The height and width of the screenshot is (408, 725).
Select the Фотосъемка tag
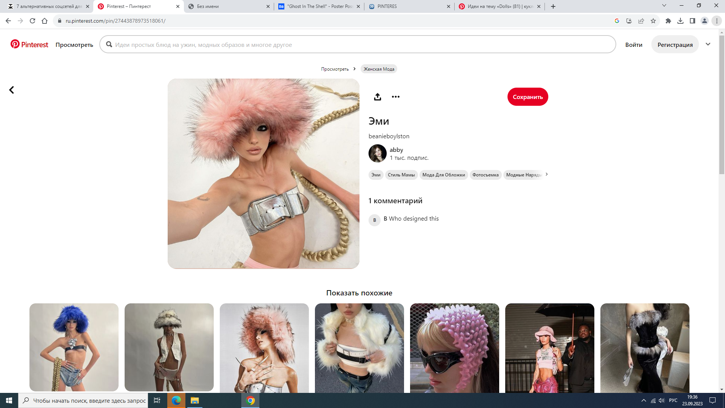485,175
